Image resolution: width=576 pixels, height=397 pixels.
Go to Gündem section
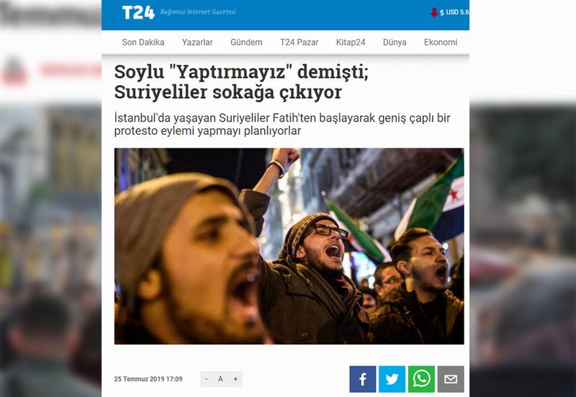(x=246, y=43)
